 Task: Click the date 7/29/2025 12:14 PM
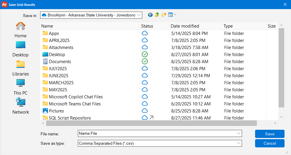[x=191, y=75]
